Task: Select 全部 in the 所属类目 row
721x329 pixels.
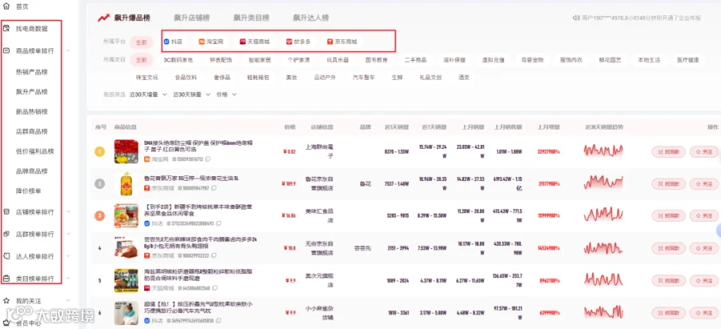Action: pos(141,60)
